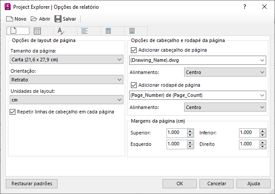The width and height of the screenshot is (275, 194).
Task: Click the Restaurar padrões button
Action: (x=32, y=183)
